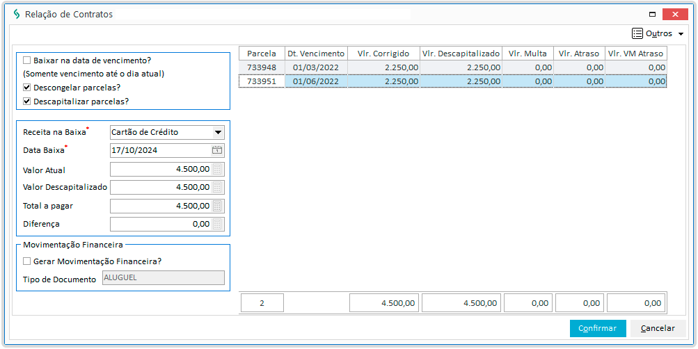Open calculator icon for Diferença
Image resolution: width=698 pixels, height=349 pixels.
point(217,224)
